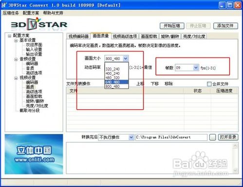
Task: Choose 320_240 from the size list
Action: point(116,69)
